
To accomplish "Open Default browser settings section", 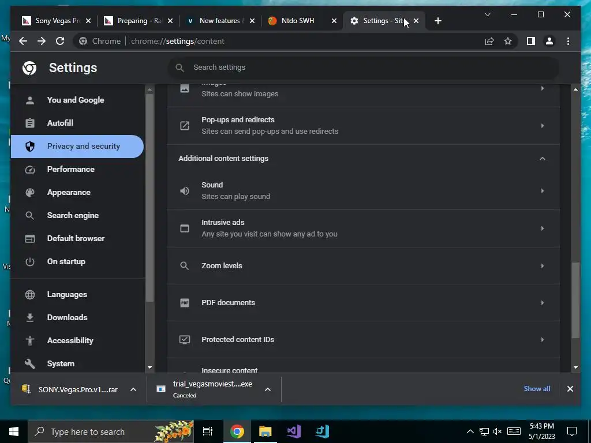I will [x=77, y=238].
